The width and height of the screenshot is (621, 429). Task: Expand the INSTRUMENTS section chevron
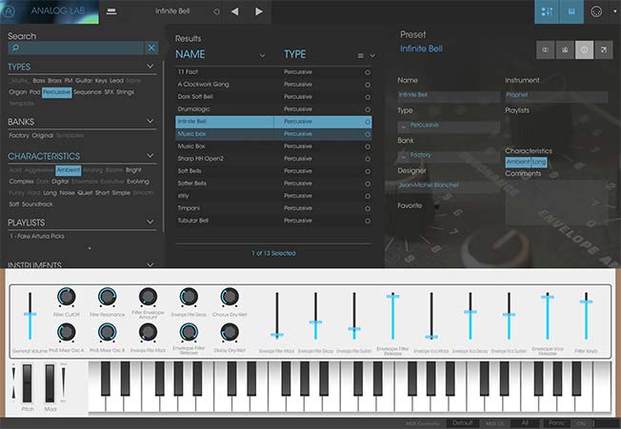click(150, 264)
